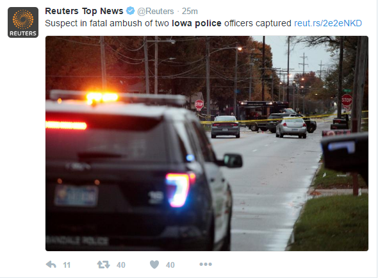This screenshot has width=378, height=278.
Task: Like the tweet with the heart icon
Action: [154, 265]
